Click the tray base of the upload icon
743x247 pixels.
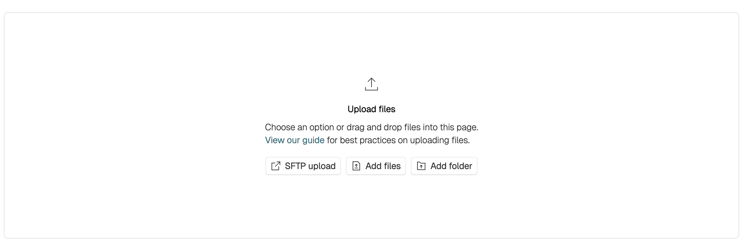(x=371, y=90)
